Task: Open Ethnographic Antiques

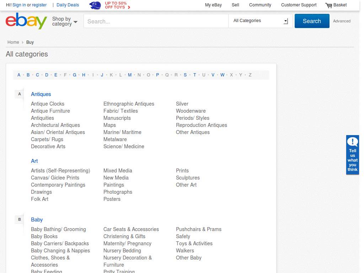Action: coord(129,104)
